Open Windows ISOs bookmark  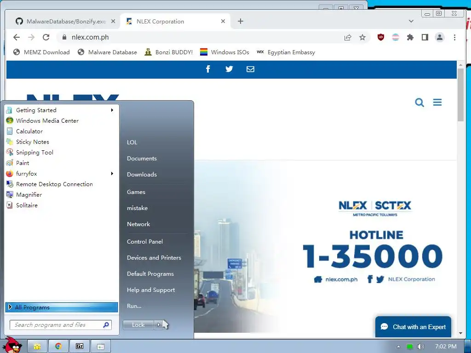pos(224,52)
